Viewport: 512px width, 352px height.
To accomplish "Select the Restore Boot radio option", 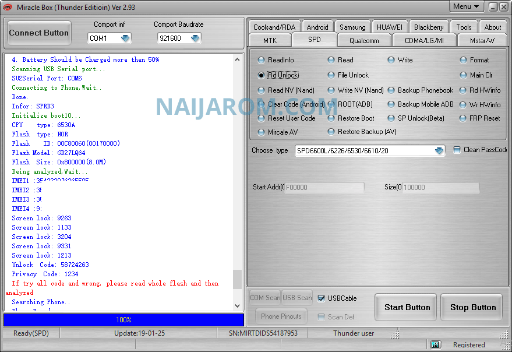I will click(351, 118).
